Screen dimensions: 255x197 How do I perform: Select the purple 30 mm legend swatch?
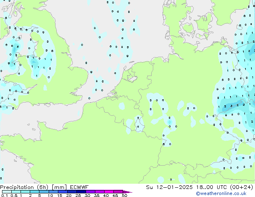[x=90, y=192]
